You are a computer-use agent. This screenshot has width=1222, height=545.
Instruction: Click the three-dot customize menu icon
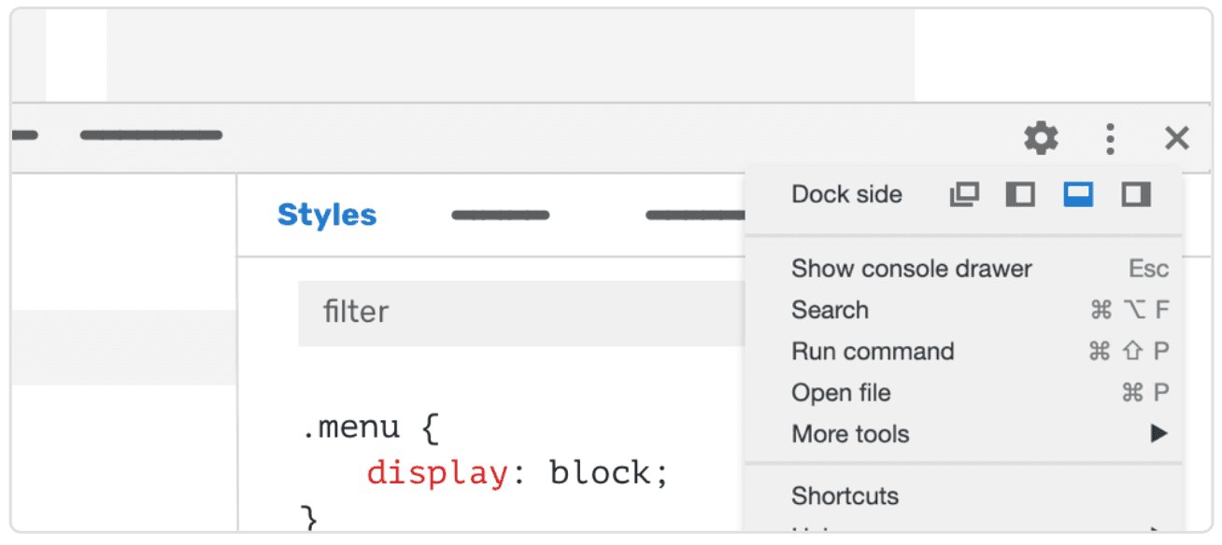click(1109, 139)
